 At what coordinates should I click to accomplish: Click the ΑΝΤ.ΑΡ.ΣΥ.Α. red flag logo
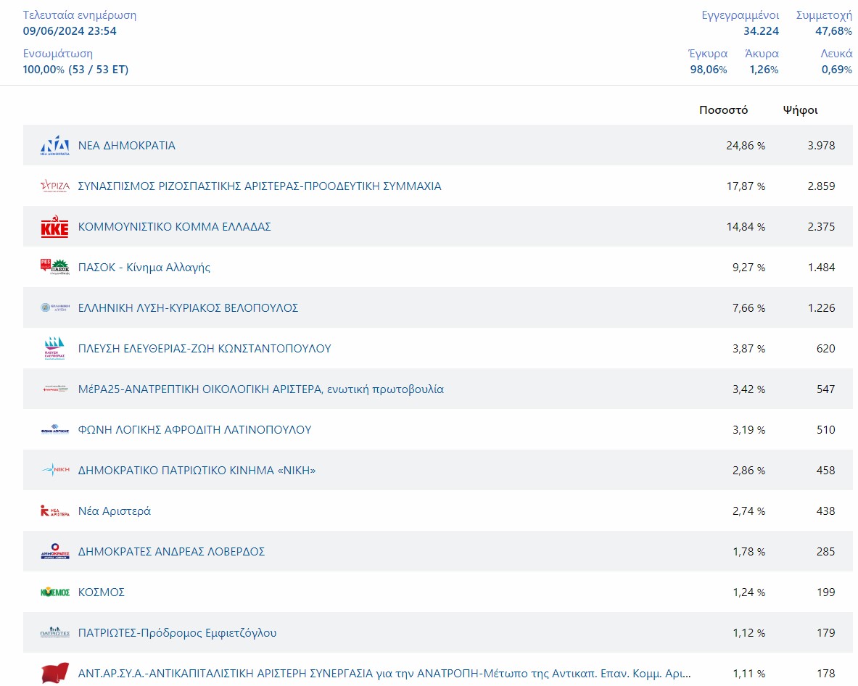point(54,674)
